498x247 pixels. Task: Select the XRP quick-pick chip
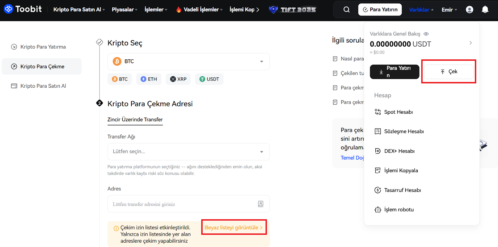click(178, 79)
